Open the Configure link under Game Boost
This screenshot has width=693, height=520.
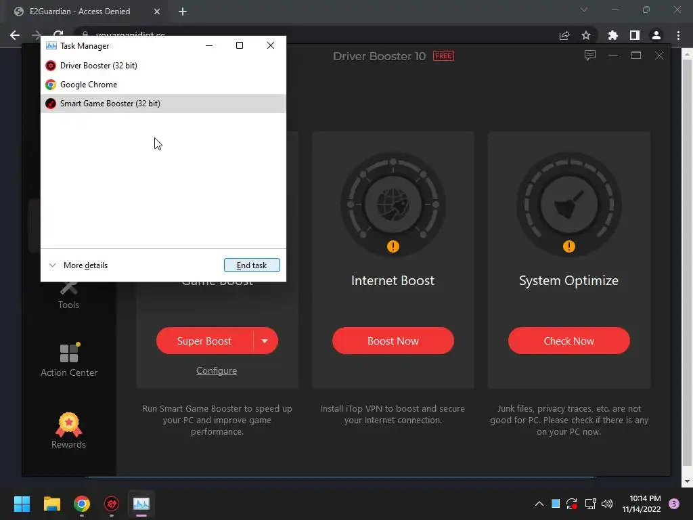(x=217, y=370)
